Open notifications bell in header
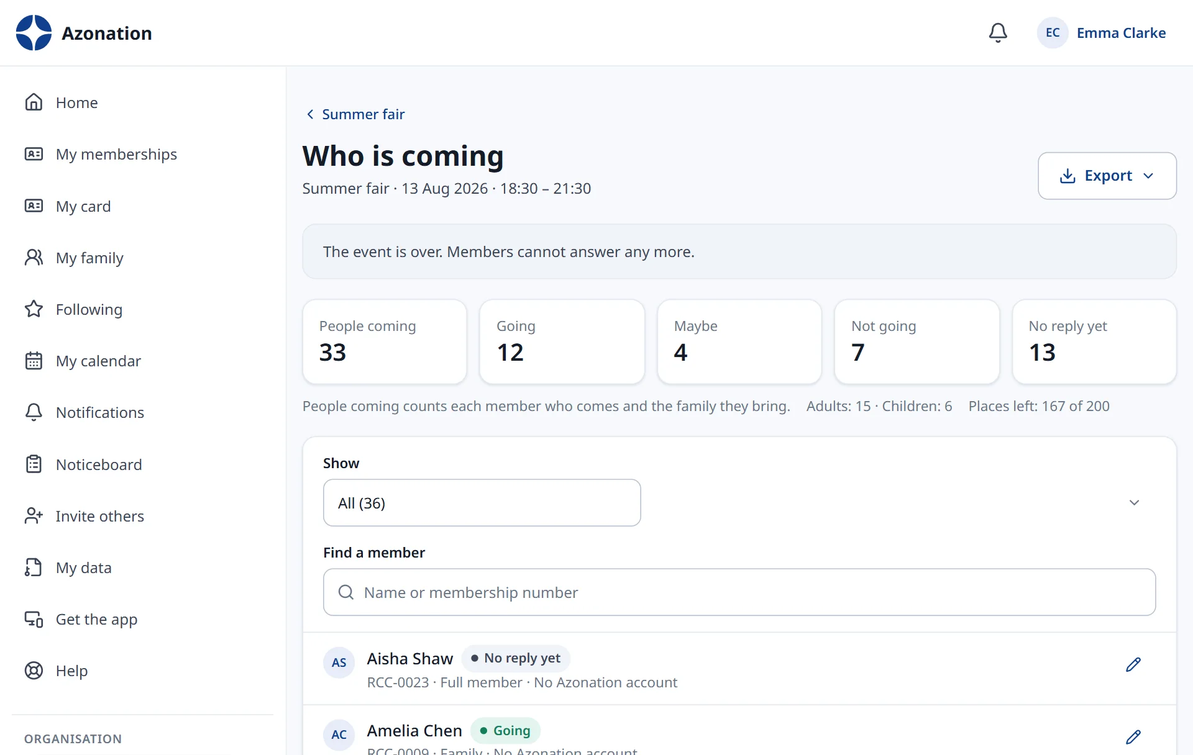This screenshot has height=755, width=1193. [x=998, y=33]
